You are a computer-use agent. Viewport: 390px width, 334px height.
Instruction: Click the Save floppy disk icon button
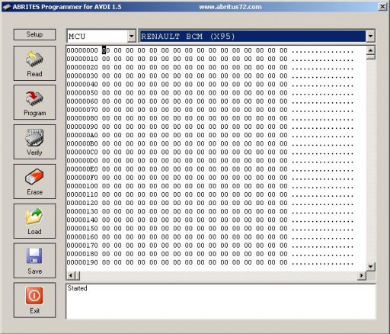coord(34,261)
